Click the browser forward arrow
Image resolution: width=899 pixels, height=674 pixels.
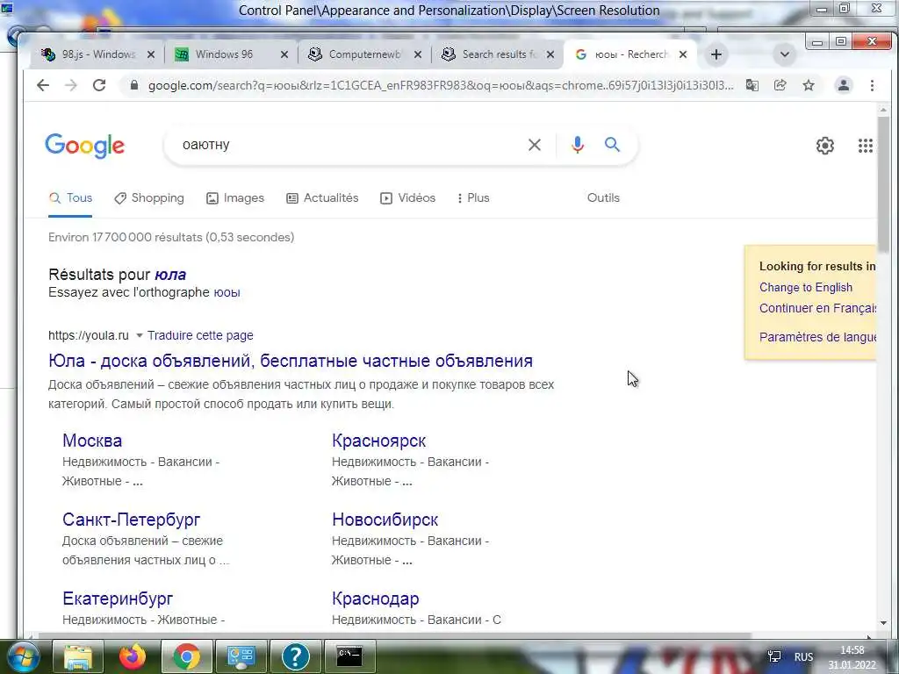click(x=71, y=85)
